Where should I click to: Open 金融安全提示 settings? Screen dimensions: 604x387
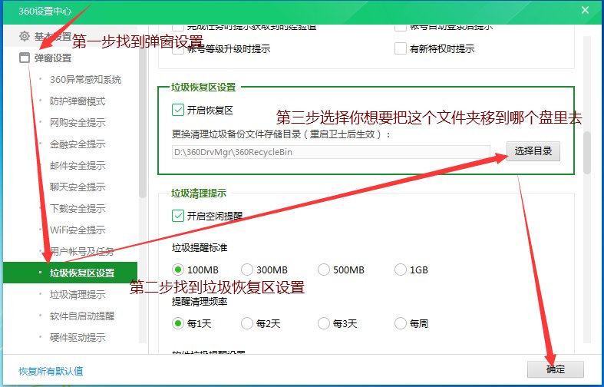pyautogui.click(x=78, y=144)
